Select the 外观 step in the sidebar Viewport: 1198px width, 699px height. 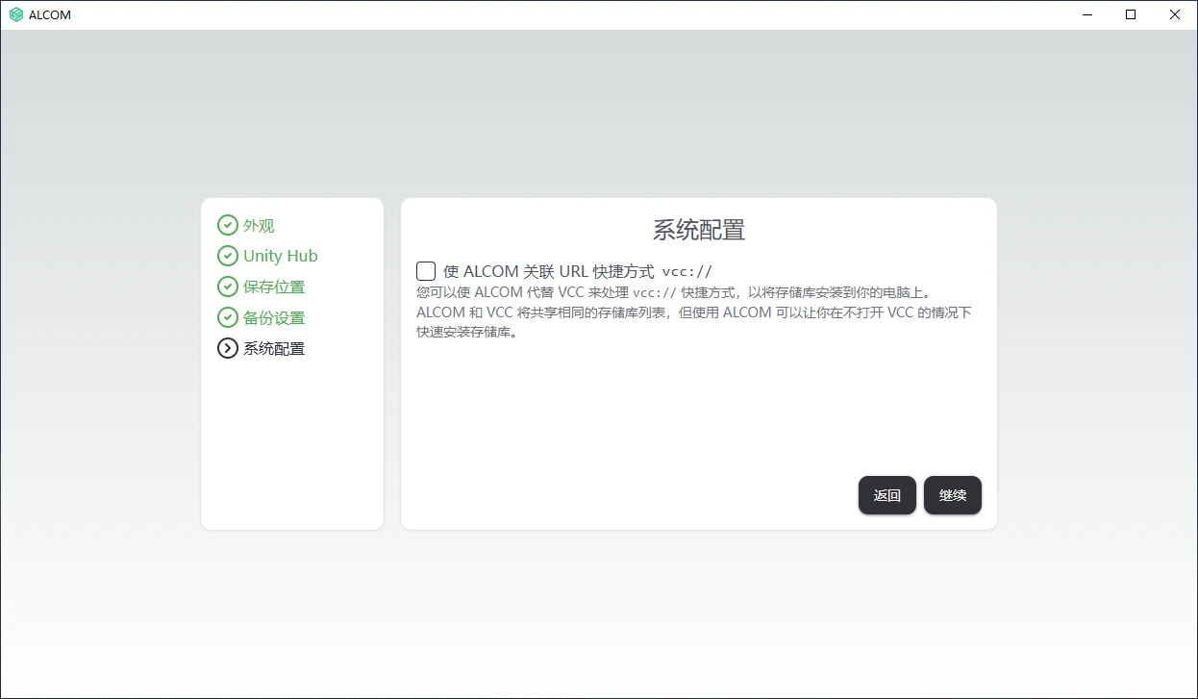pyautogui.click(x=260, y=225)
